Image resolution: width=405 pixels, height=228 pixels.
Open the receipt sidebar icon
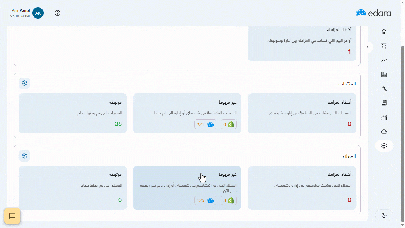[384, 103]
